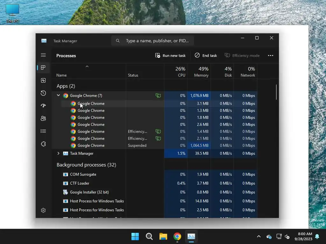Click the 39.5 MB memory cell
Screen dimensions: 326x244
(x=199, y=153)
